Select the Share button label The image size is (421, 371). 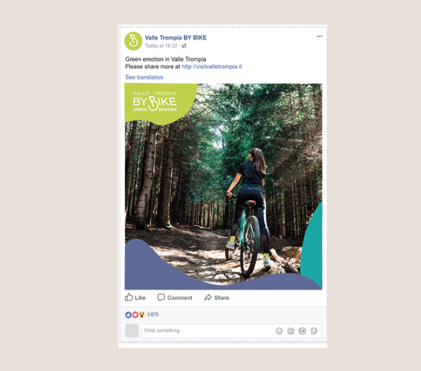(221, 298)
